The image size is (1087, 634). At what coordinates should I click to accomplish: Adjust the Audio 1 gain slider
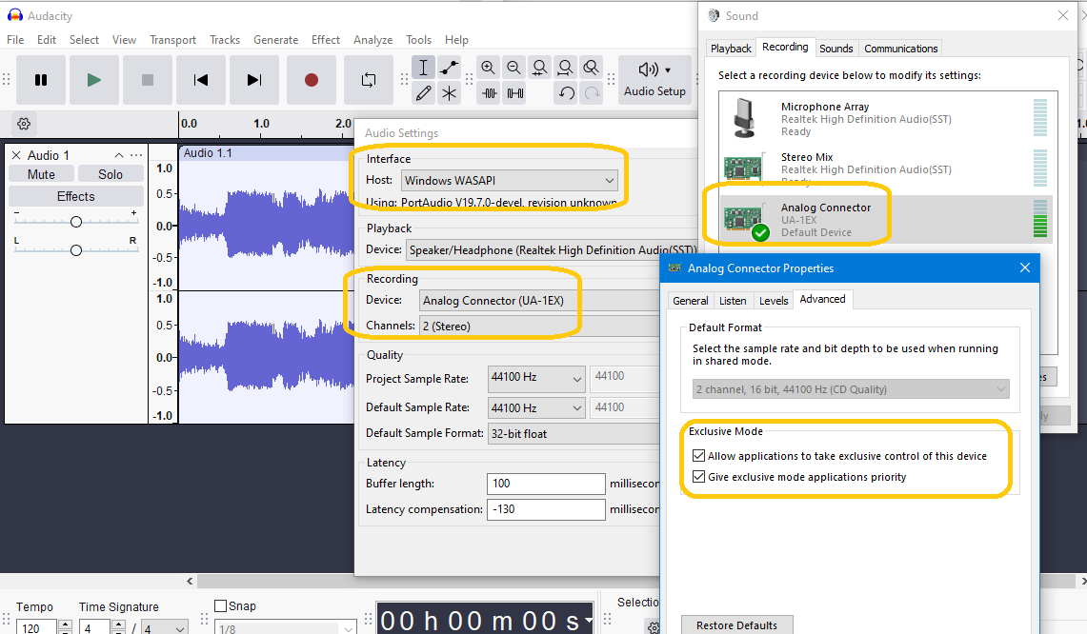click(x=76, y=222)
